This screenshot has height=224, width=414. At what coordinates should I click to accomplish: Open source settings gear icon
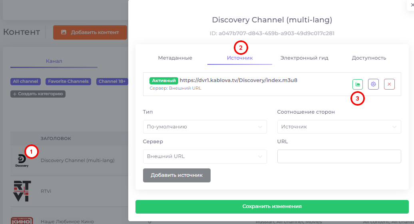point(373,84)
